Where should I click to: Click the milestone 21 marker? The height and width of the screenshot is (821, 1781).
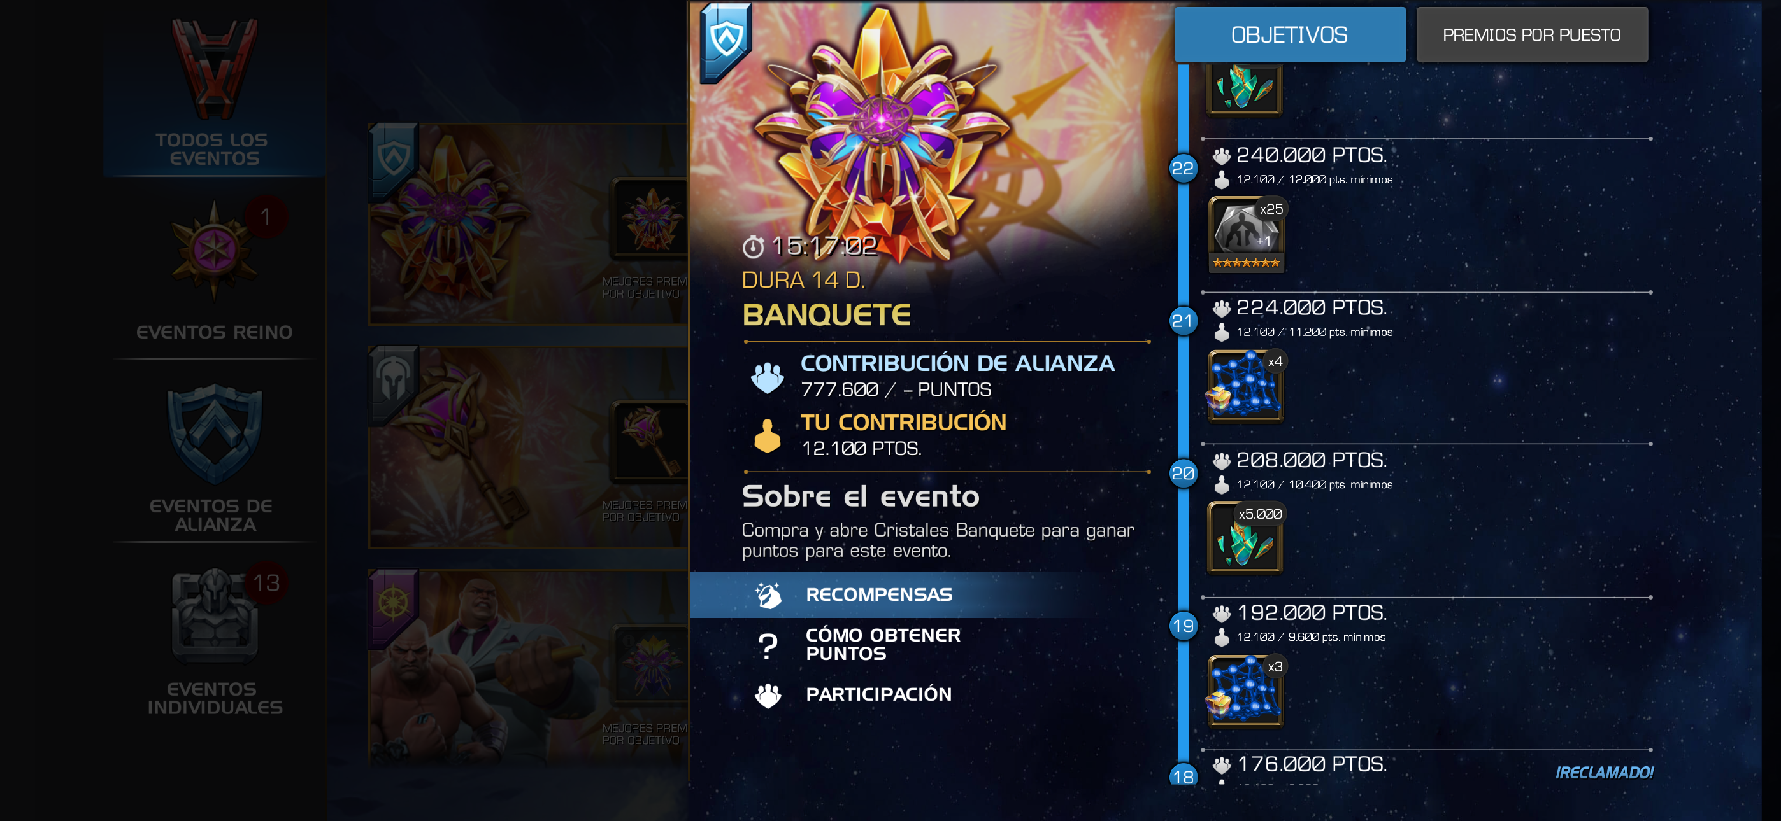point(1183,321)
